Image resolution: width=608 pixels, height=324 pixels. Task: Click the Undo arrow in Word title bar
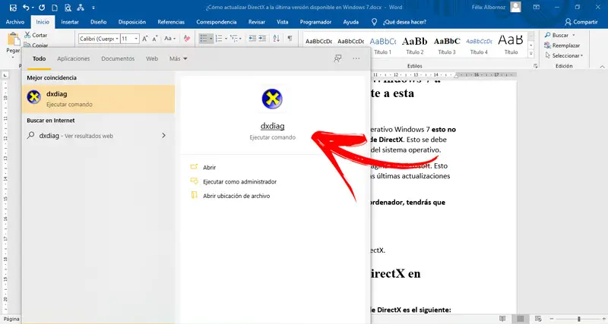point(26,8)
